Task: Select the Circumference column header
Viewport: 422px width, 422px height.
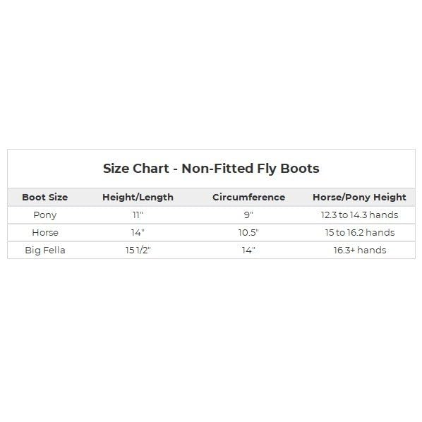Action: pyautogui.click(x=248, y=198)
